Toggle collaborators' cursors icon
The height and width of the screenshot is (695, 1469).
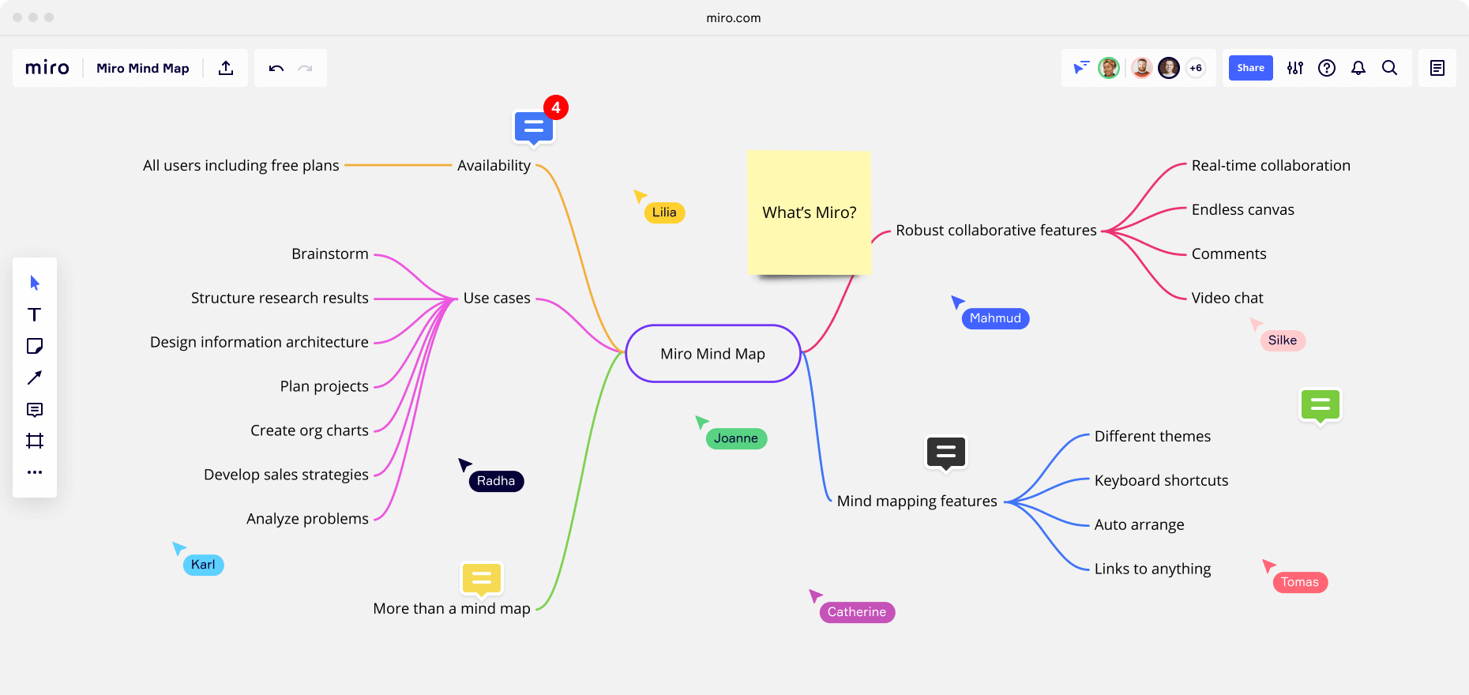coord(1080,68)
